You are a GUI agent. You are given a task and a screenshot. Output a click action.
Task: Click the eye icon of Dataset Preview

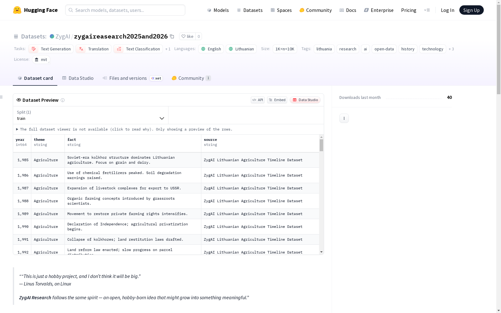tap(19, 100)
